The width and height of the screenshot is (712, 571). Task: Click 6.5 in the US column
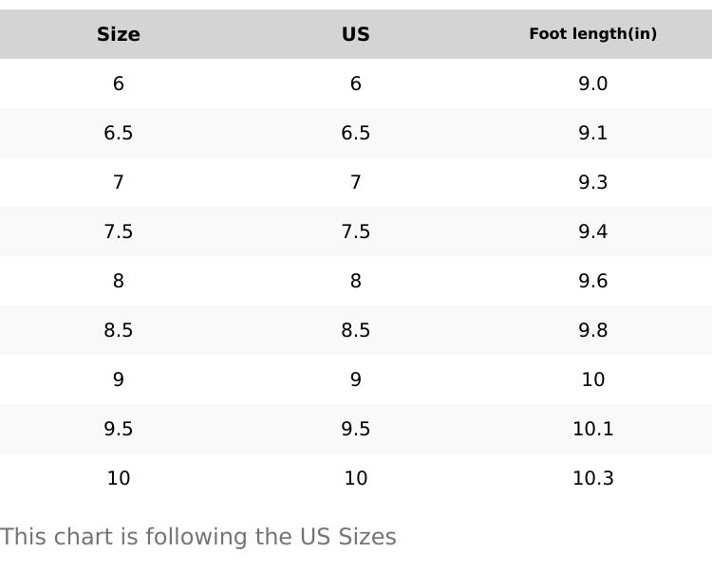tap(355, 133)
